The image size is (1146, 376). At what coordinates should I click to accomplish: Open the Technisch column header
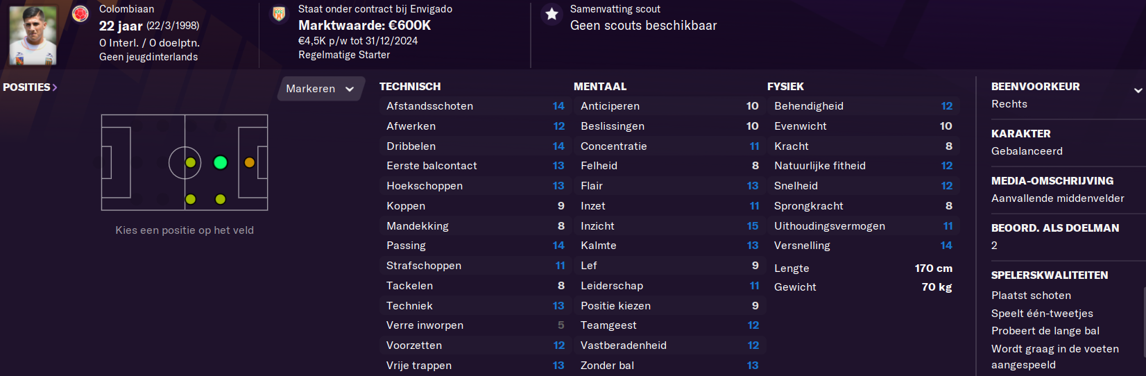pos(410,87)
